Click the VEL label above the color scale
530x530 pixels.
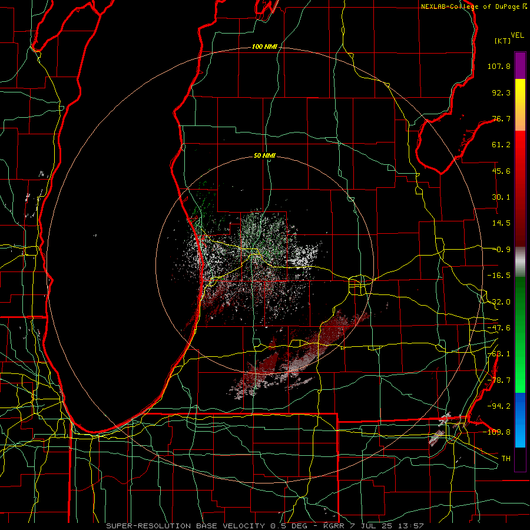point(517,35)
